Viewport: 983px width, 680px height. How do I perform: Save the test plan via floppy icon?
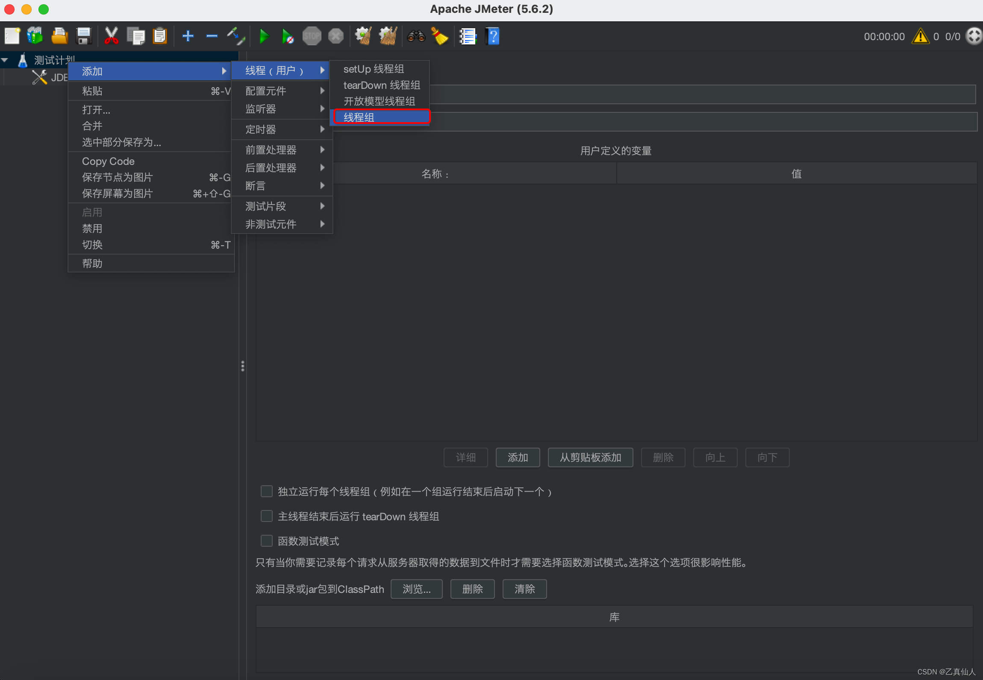pyautogui.click(x=84, y=36)
